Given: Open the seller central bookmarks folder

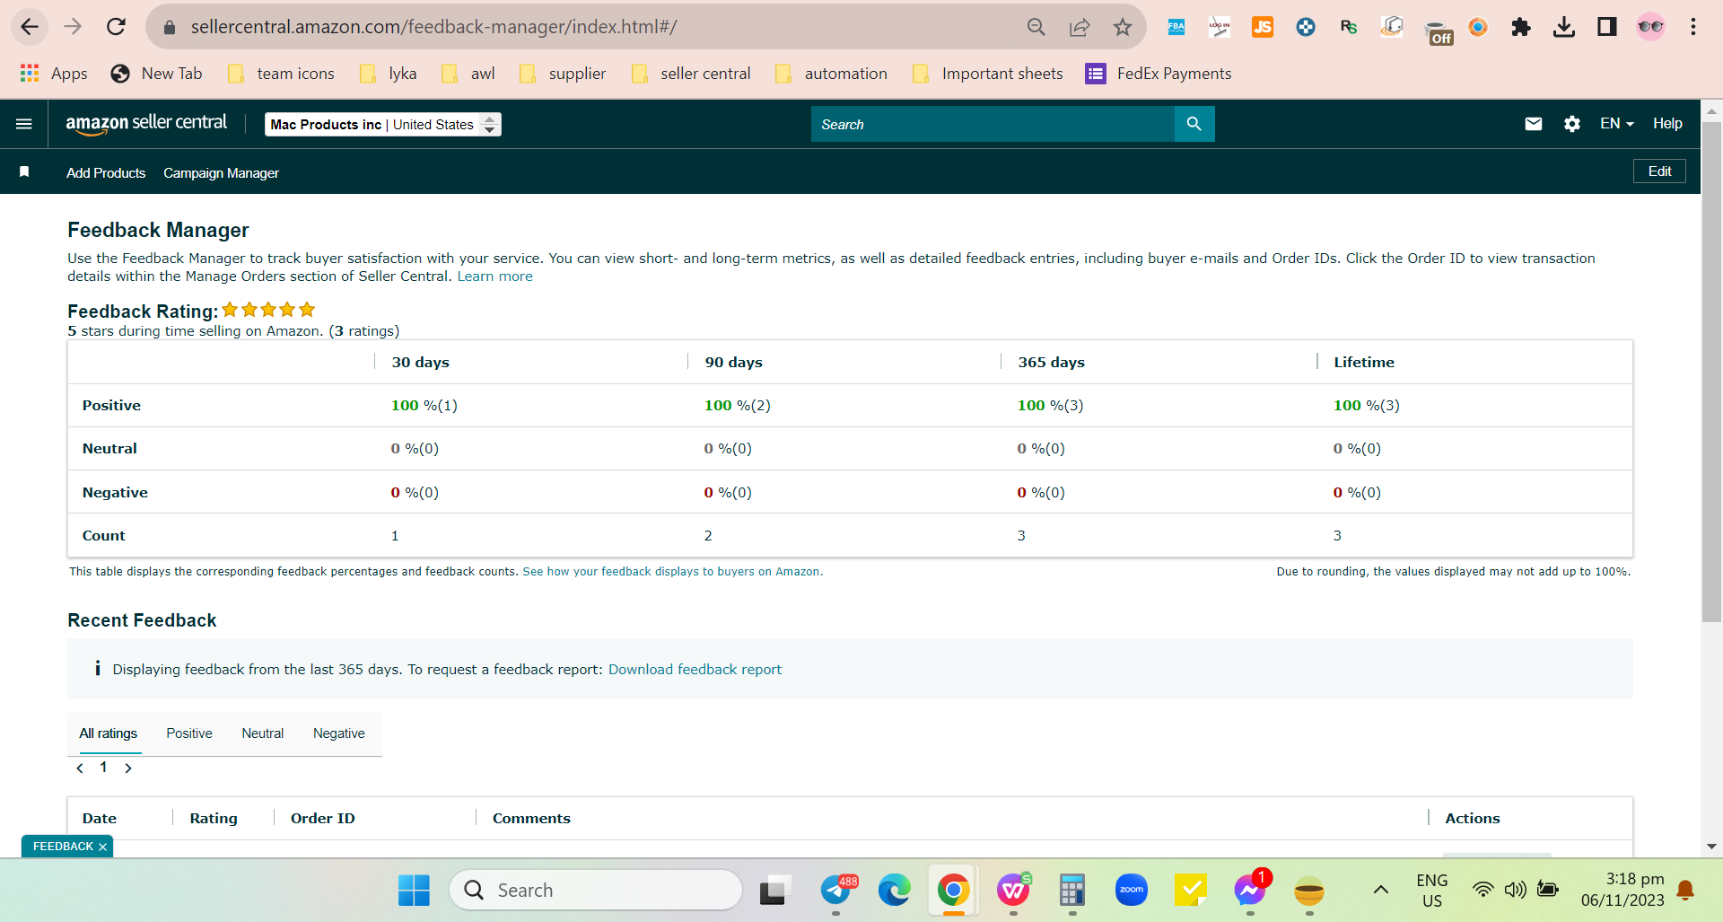Looking at the screenshot, I should [x=691, y=74].
